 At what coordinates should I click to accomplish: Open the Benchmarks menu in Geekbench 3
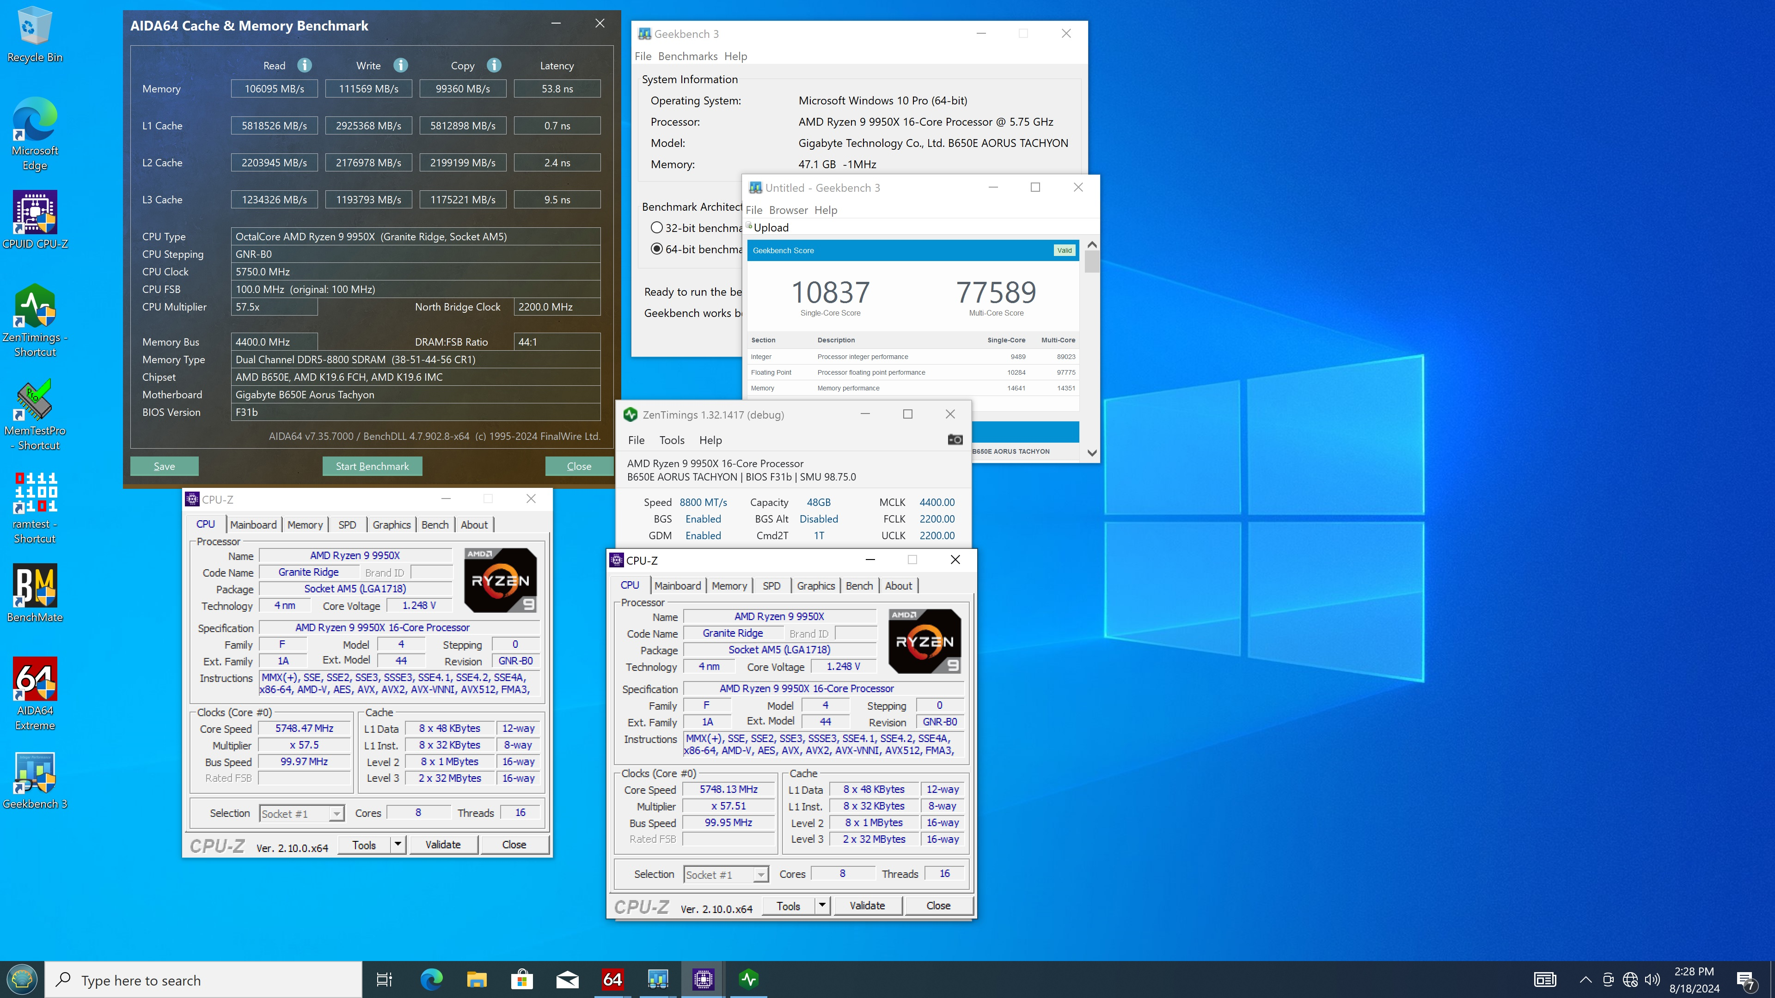[x=688, y=56]
